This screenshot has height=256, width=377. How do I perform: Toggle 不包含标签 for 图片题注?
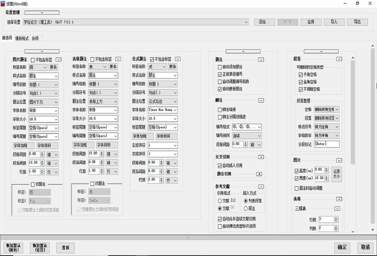click(x=33, y=60)
